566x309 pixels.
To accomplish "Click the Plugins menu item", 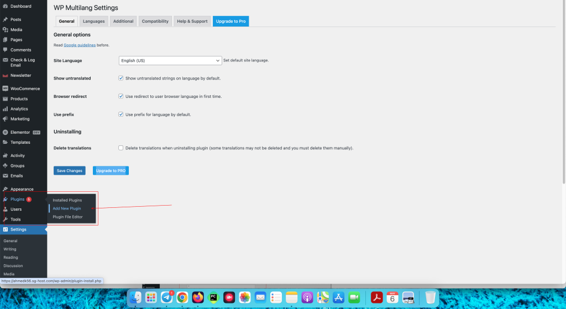I will click(17, 199).
